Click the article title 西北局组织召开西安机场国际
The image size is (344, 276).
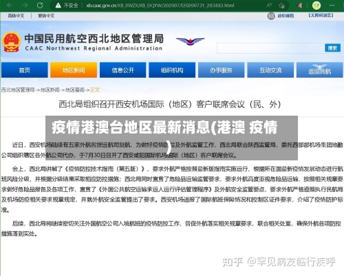pyautogui.click(x=170, y=105)
